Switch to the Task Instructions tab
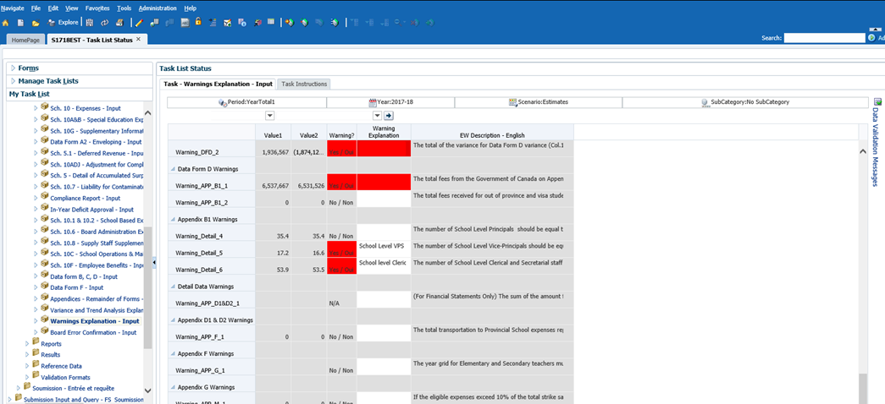Image resolution: width=885 pixels, height=404 pixels. point(304,84)
